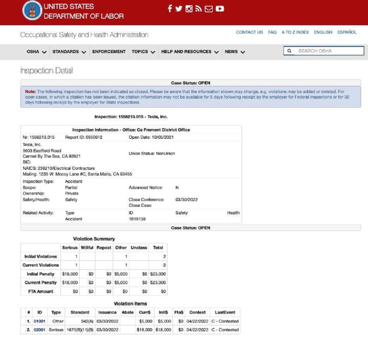The height and width of the screenshot is (339, 368).
Task: Click the Violation Items heading
Action: [x=130, y=304]
